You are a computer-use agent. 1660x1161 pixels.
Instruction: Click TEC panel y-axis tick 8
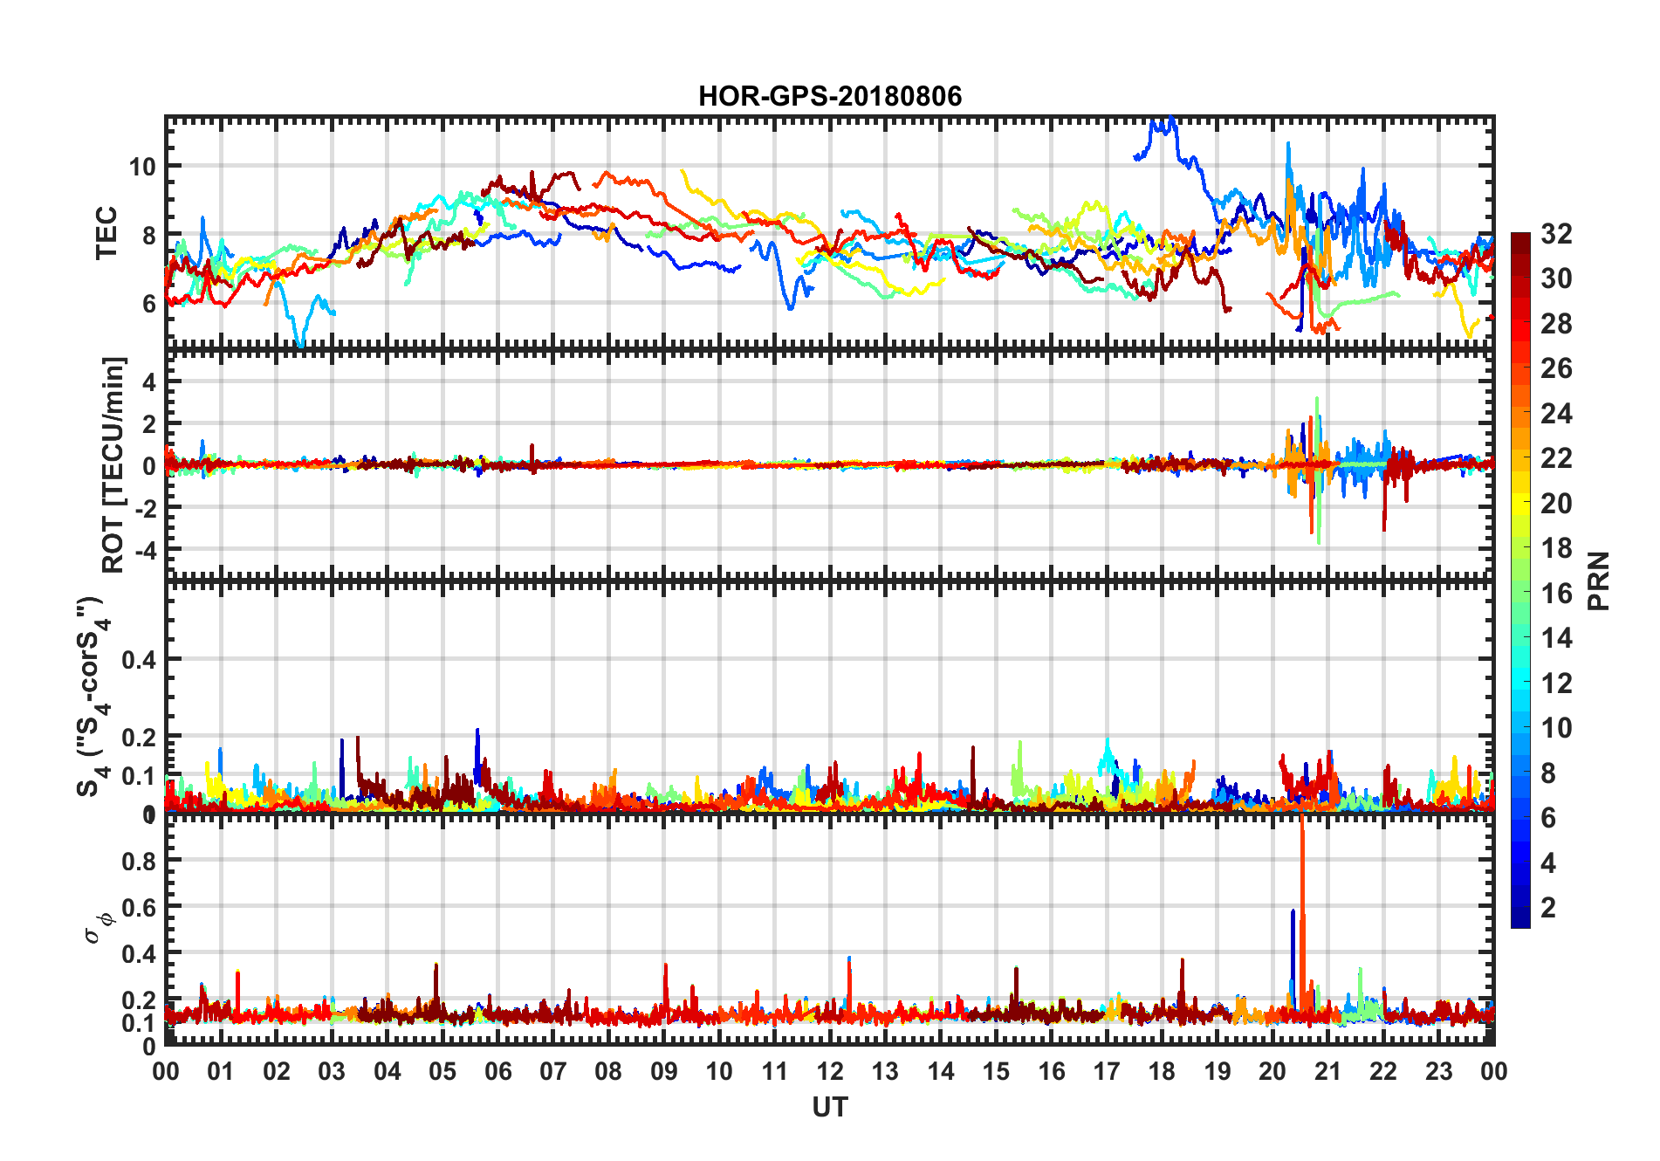tap(149, 235)
